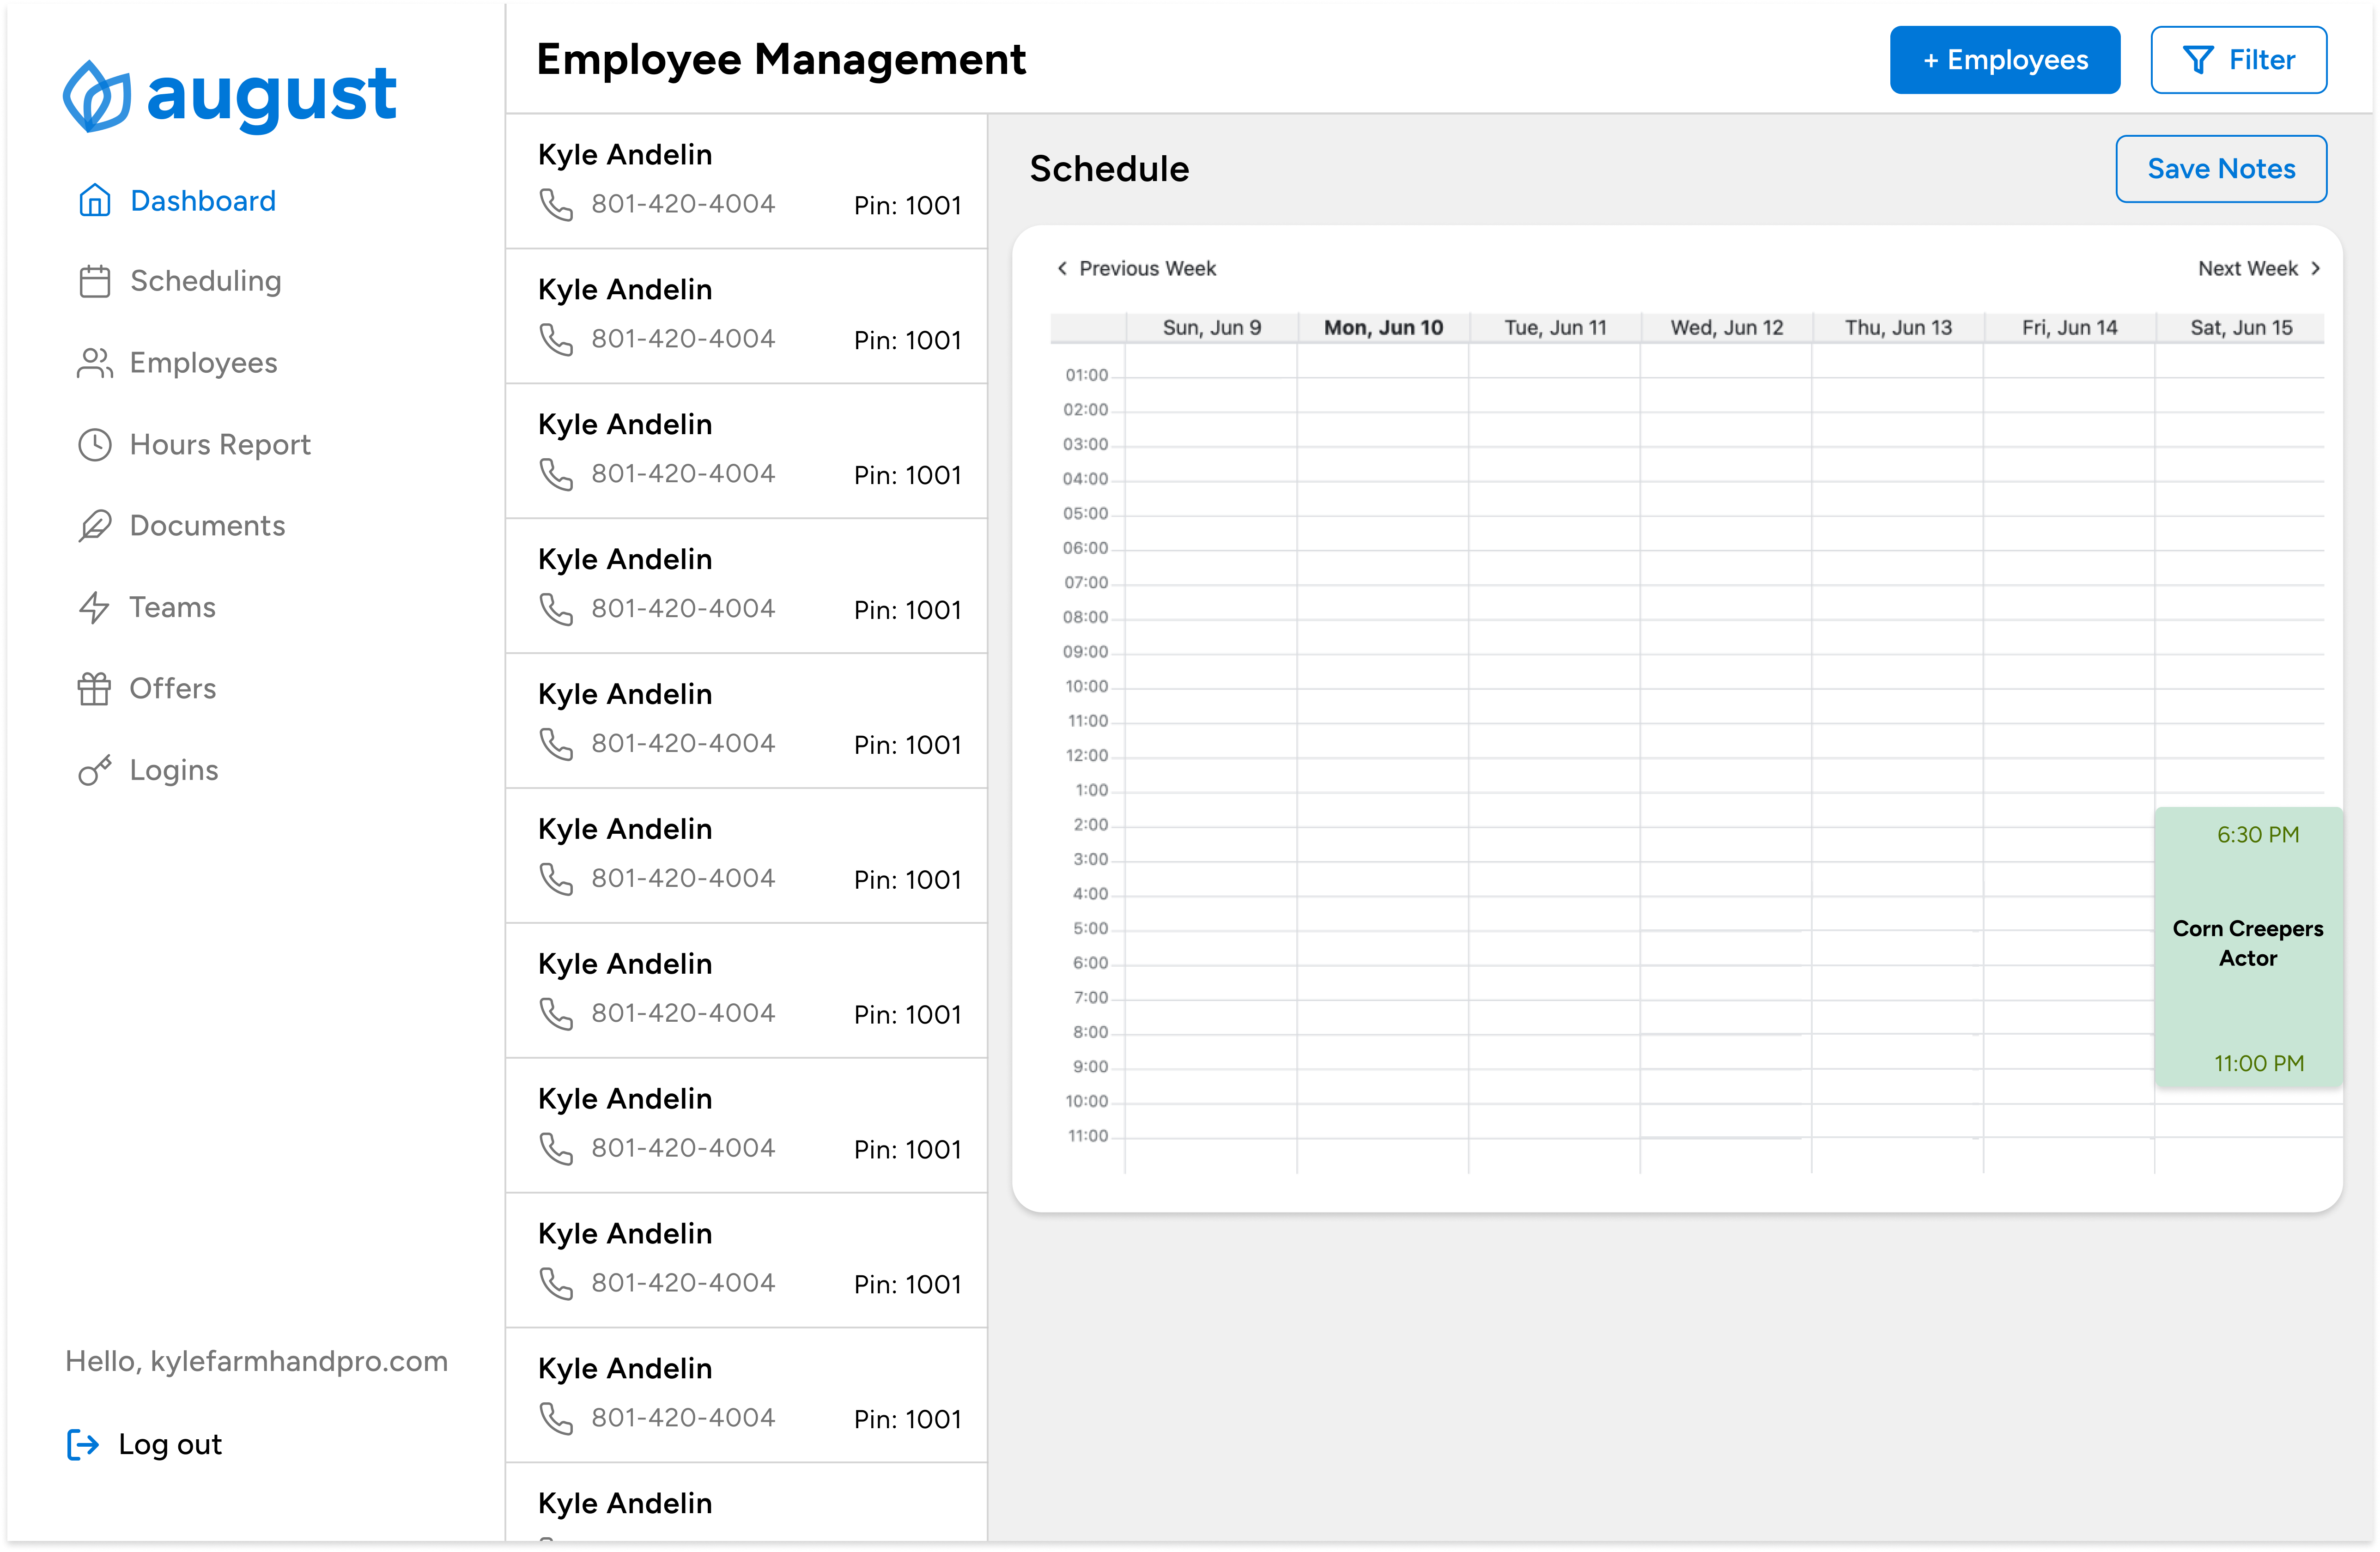Open the Dashboard menu item
Viewport: 2380px width, 1552px height.
point(177,201)
